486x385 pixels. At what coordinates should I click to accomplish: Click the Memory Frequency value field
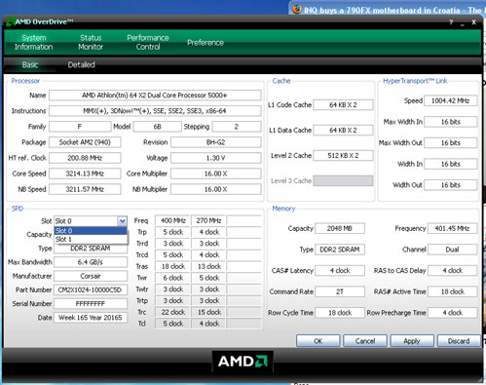click(x=452, y=228)
